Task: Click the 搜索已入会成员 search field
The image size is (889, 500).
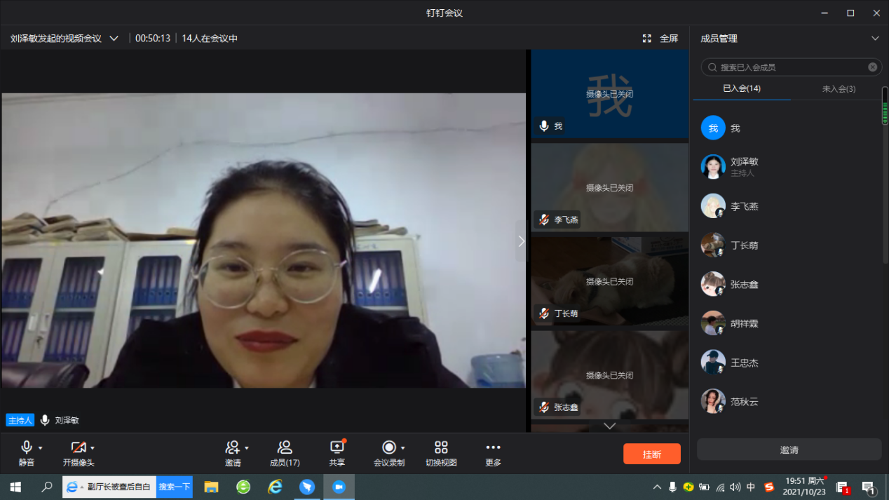Action: (789, 67)
